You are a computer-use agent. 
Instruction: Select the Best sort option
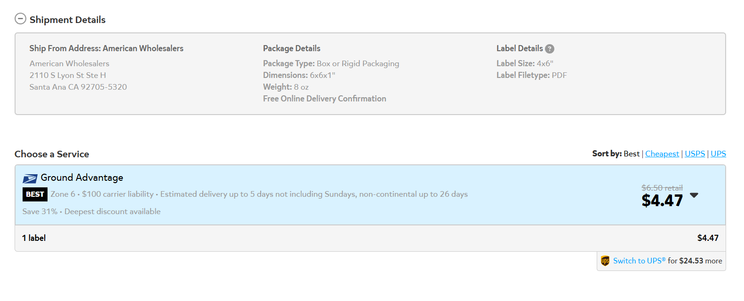(632, 154)
